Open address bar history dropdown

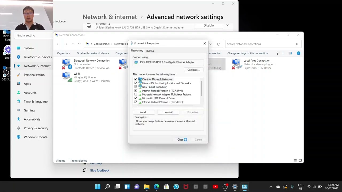coord(210,44)
